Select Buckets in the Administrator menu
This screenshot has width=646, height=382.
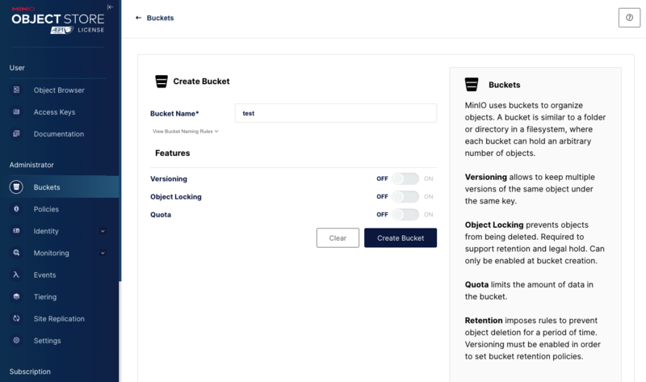click(47, 187)
